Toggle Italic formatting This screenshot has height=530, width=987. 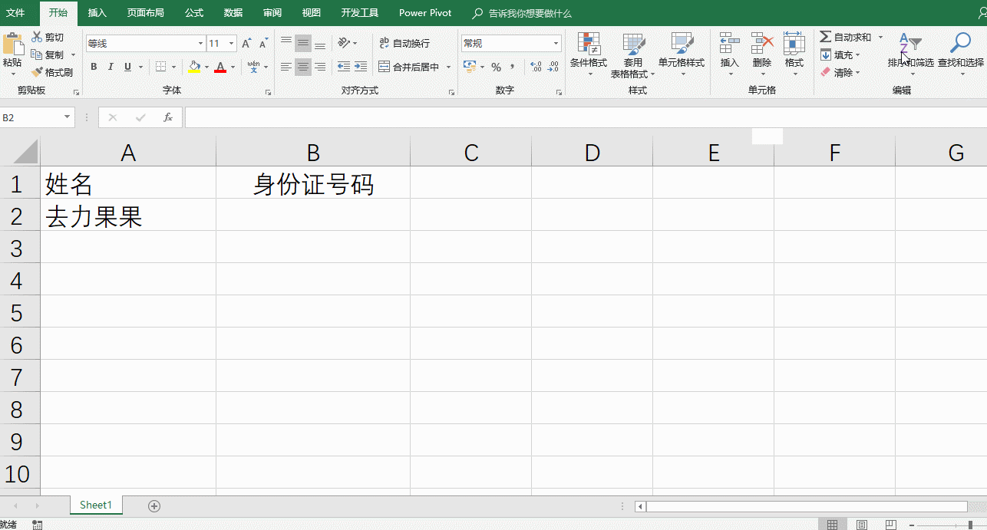pyautogui.click(x=111, y=67)
